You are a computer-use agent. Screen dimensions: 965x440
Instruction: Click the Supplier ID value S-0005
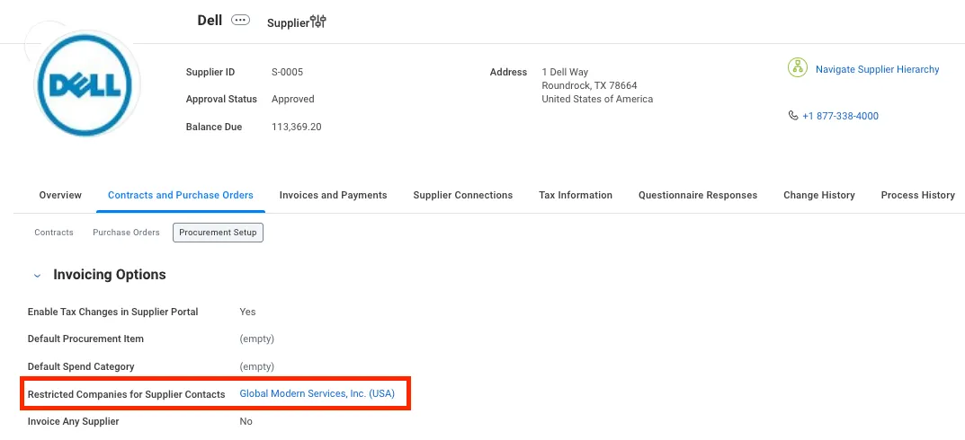pos(288,72)
